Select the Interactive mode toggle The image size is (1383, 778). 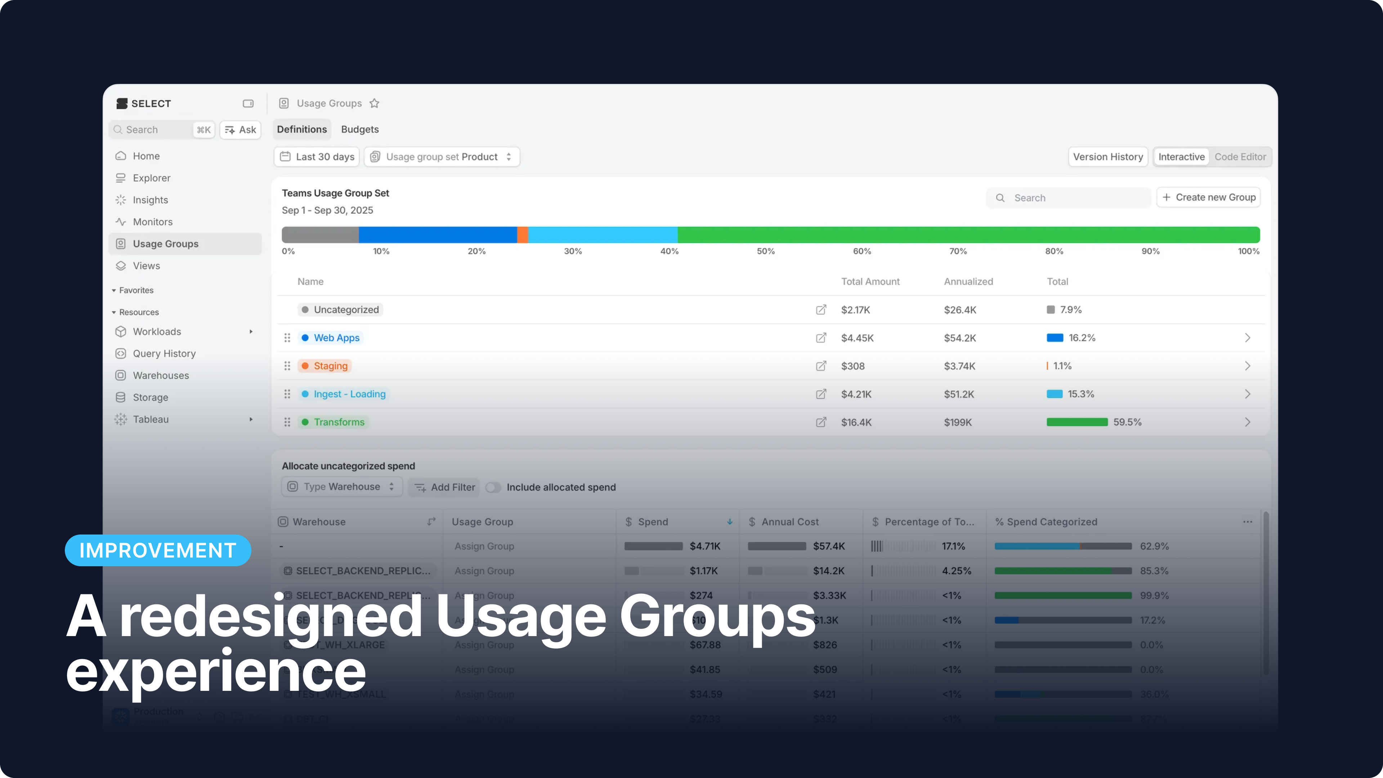click(x=1181, y=157)
